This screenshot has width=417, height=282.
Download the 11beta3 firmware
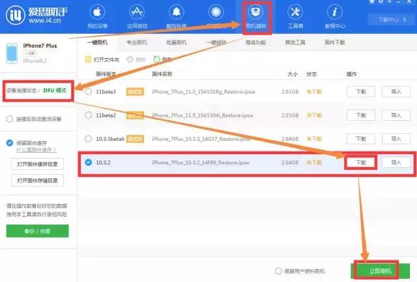point(361,91)
